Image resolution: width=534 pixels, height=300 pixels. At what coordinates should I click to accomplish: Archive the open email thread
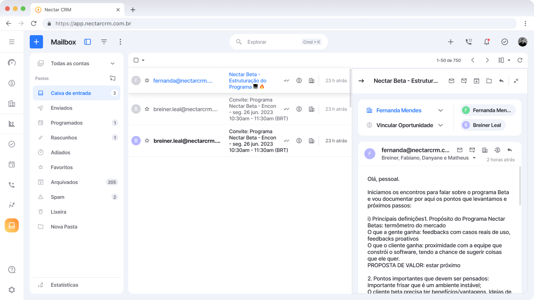point(477,81)
